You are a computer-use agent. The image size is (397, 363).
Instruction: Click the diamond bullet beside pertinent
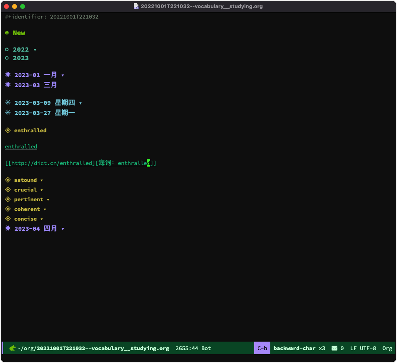tap(8, 200)
